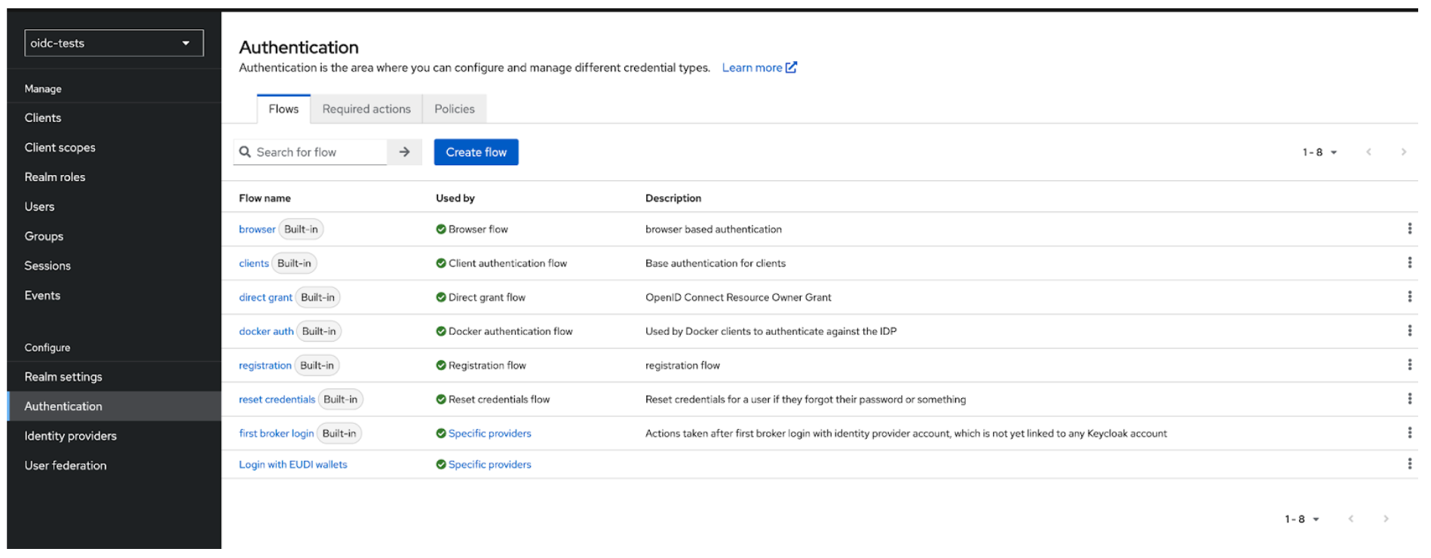
Task: Go to Identity providers in sidebar
Action: coord(70,436)
